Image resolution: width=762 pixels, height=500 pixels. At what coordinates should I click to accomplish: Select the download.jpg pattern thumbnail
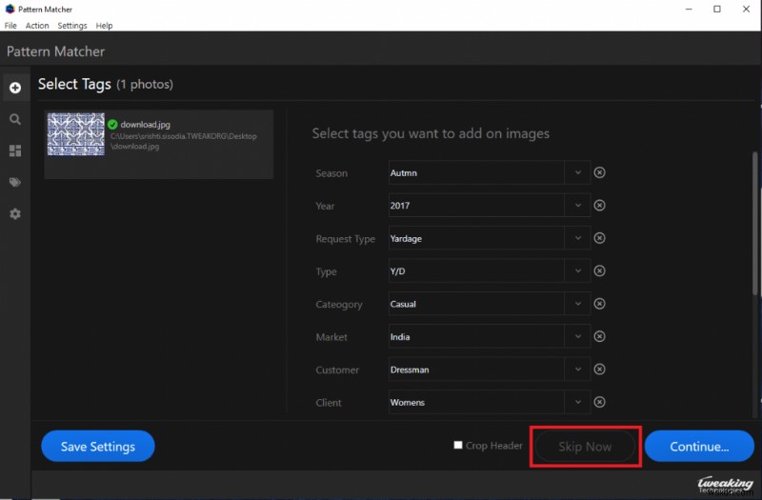point(76,134)
